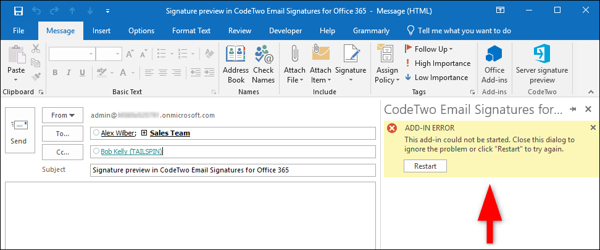Viewport: 600px width, 250px height.
Task: Click the Decrease Indent icon
Action: point(196,72)
